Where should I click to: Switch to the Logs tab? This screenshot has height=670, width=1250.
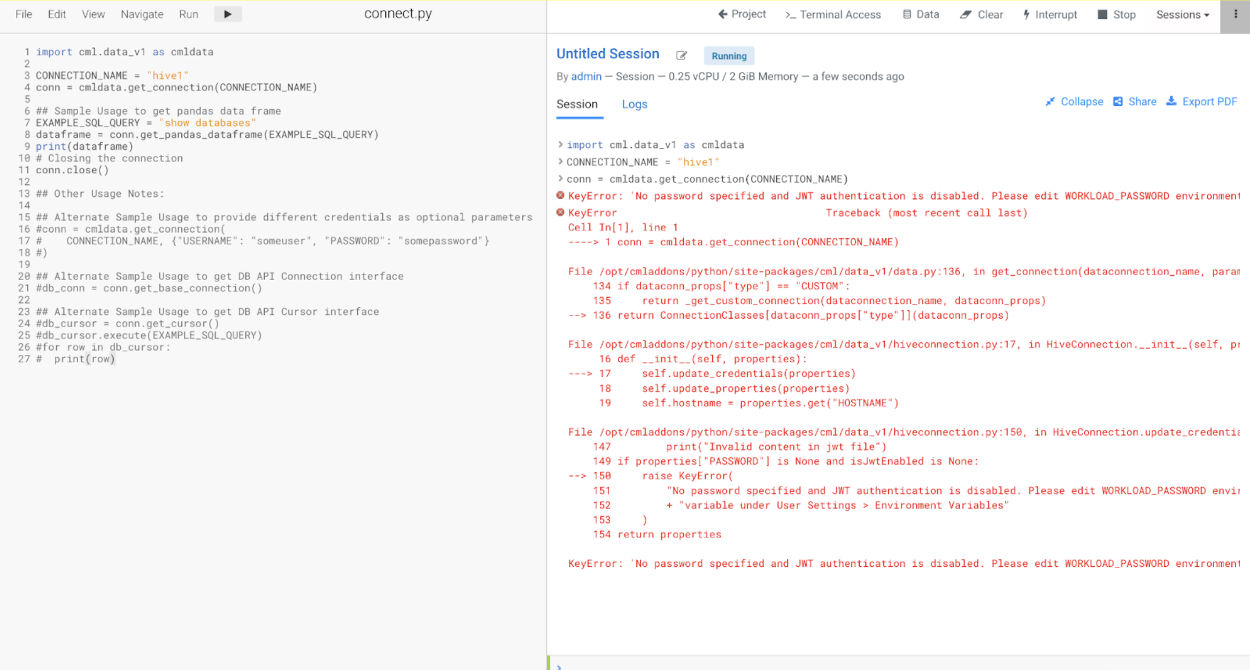pos(634,104)
